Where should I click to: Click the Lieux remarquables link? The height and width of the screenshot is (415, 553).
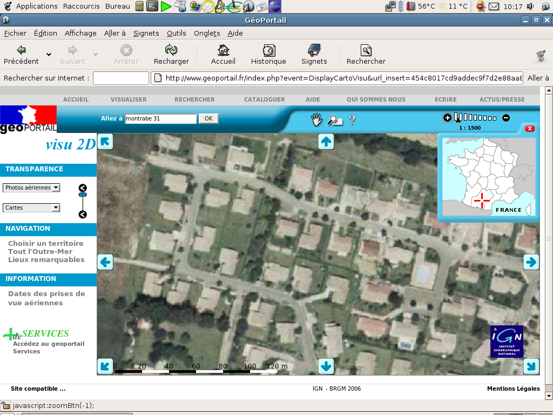pyautogui.click(x=46, y=259)
